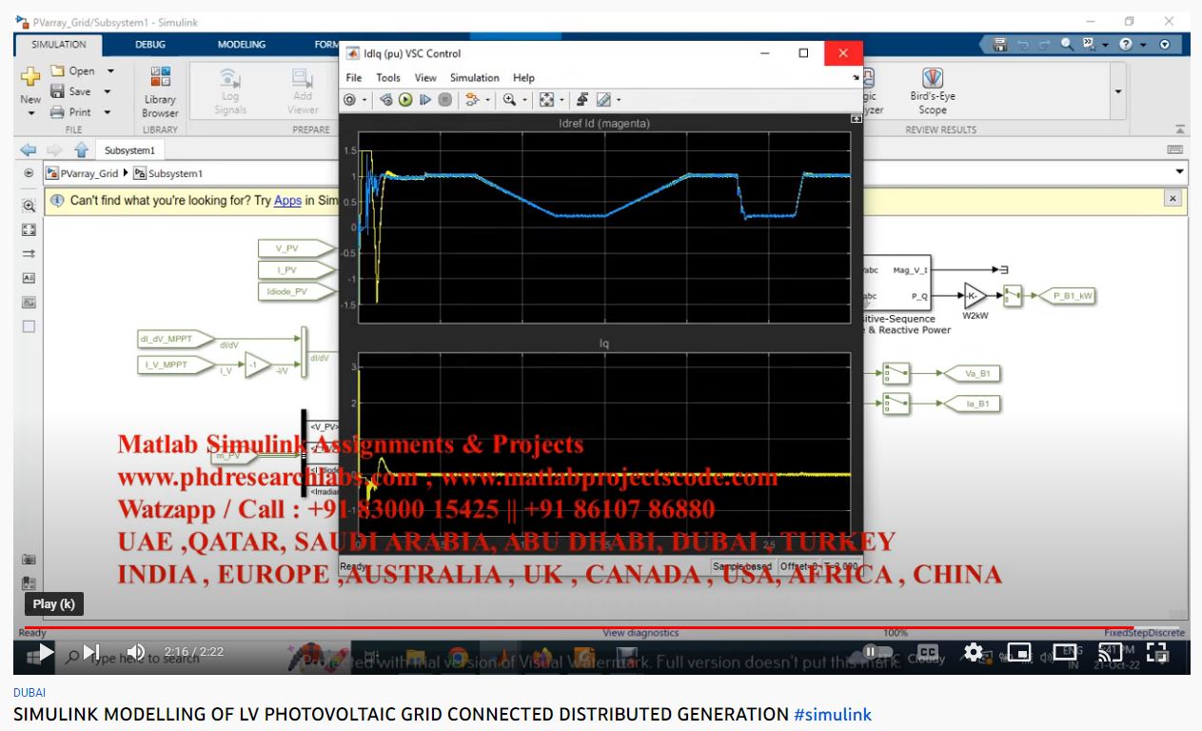
Task: Follow the Apps link in the yellow banner
Action: (x=287, y=201)
